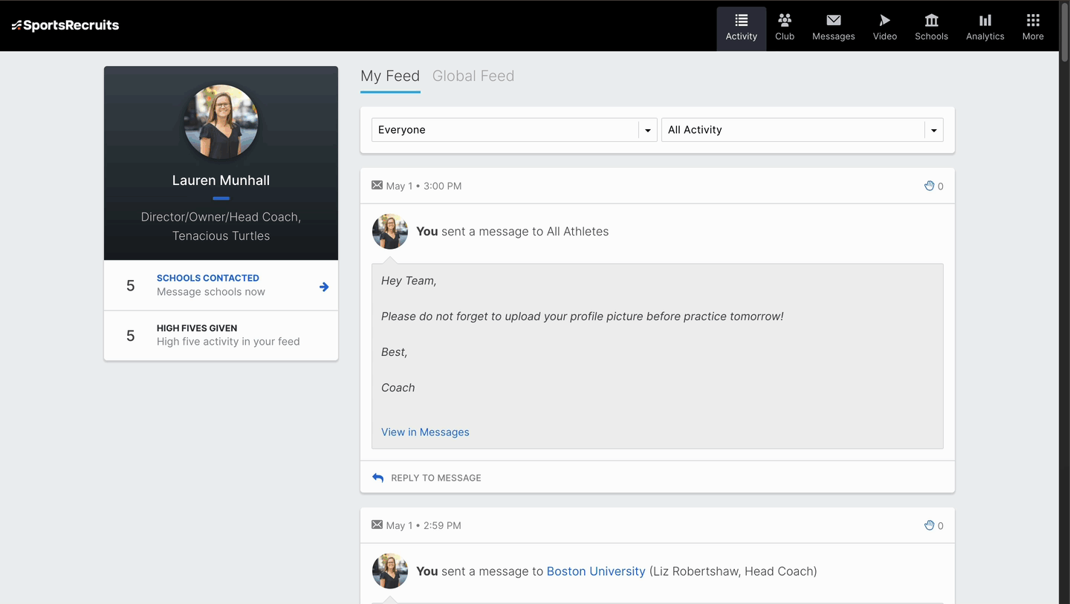1070x604 pixels.
Task: Open the Messages envelope icon
Action: (x=834, y=20)
